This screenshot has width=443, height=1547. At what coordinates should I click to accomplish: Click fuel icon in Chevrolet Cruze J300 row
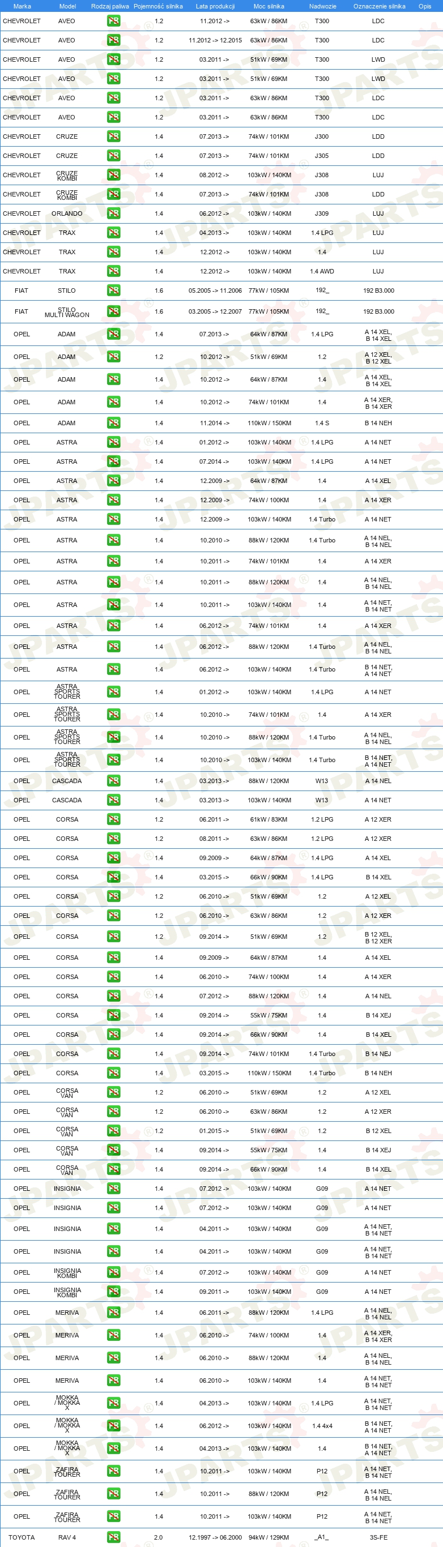coord(114,136)
